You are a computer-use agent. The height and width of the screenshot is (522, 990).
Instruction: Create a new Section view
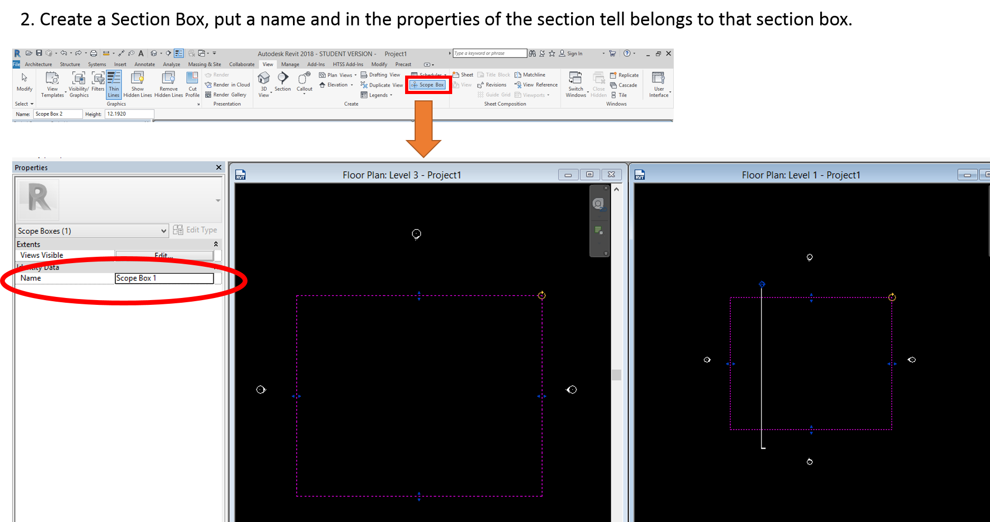tap(283, 82)
